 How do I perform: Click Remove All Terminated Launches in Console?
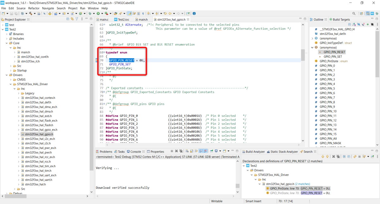tap(181, 151)
